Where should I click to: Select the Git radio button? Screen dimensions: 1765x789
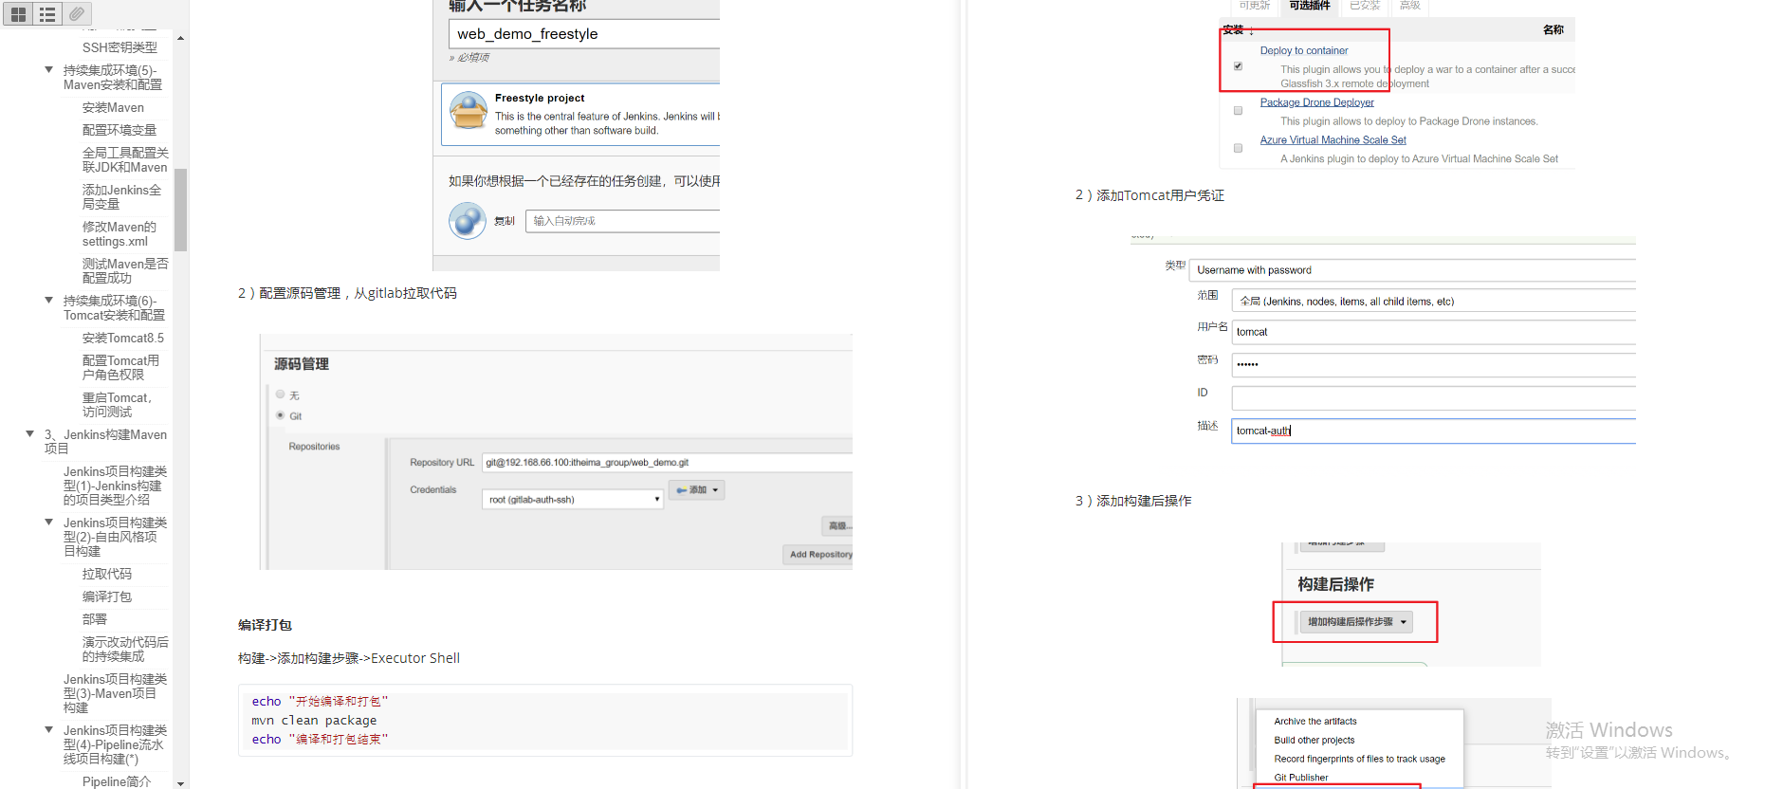280,415
